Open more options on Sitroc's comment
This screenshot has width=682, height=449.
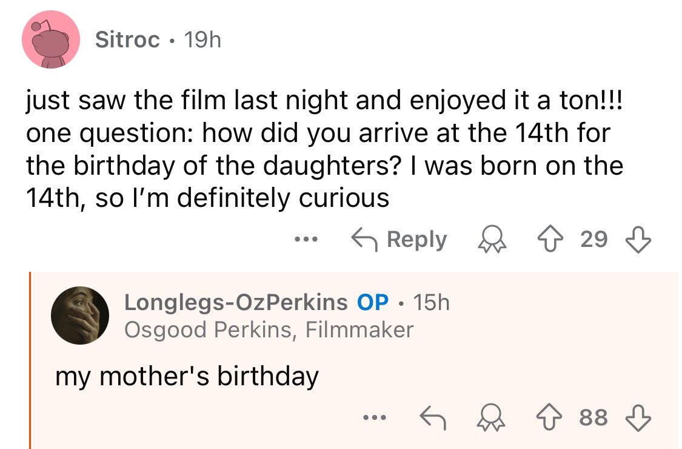[x=301, y=240]
